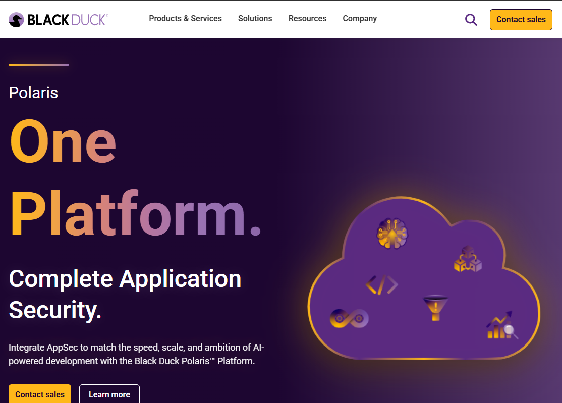Click the 'One Platform.' headline

tap(136, 178)
